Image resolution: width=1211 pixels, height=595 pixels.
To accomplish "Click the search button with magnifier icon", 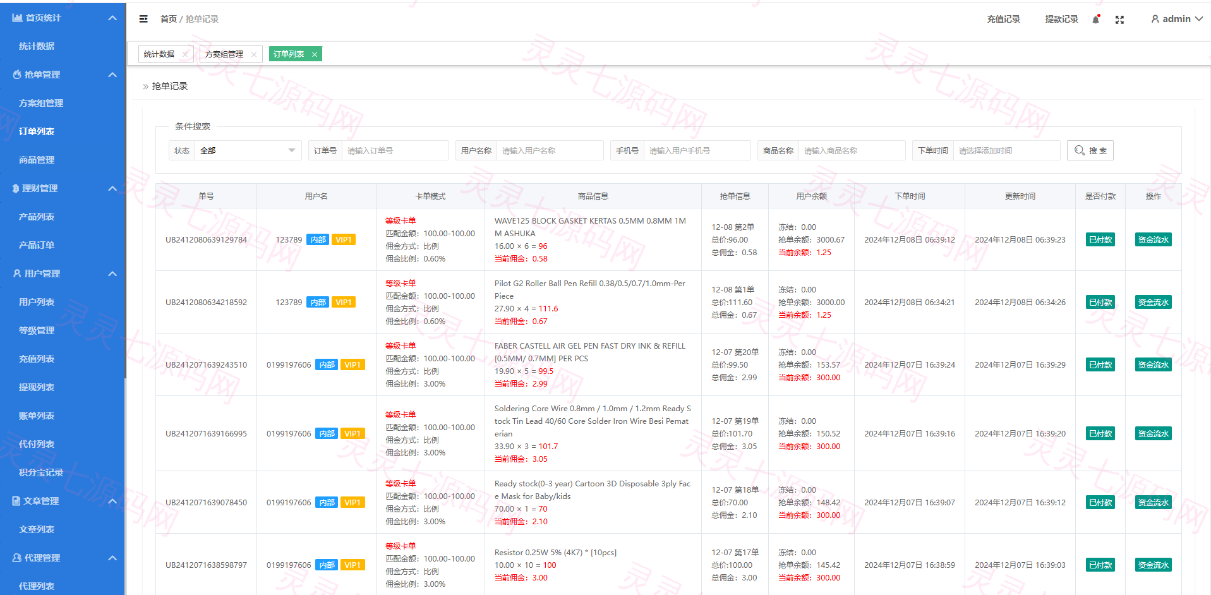I will pyautogui.click(x=1090, y=150).
